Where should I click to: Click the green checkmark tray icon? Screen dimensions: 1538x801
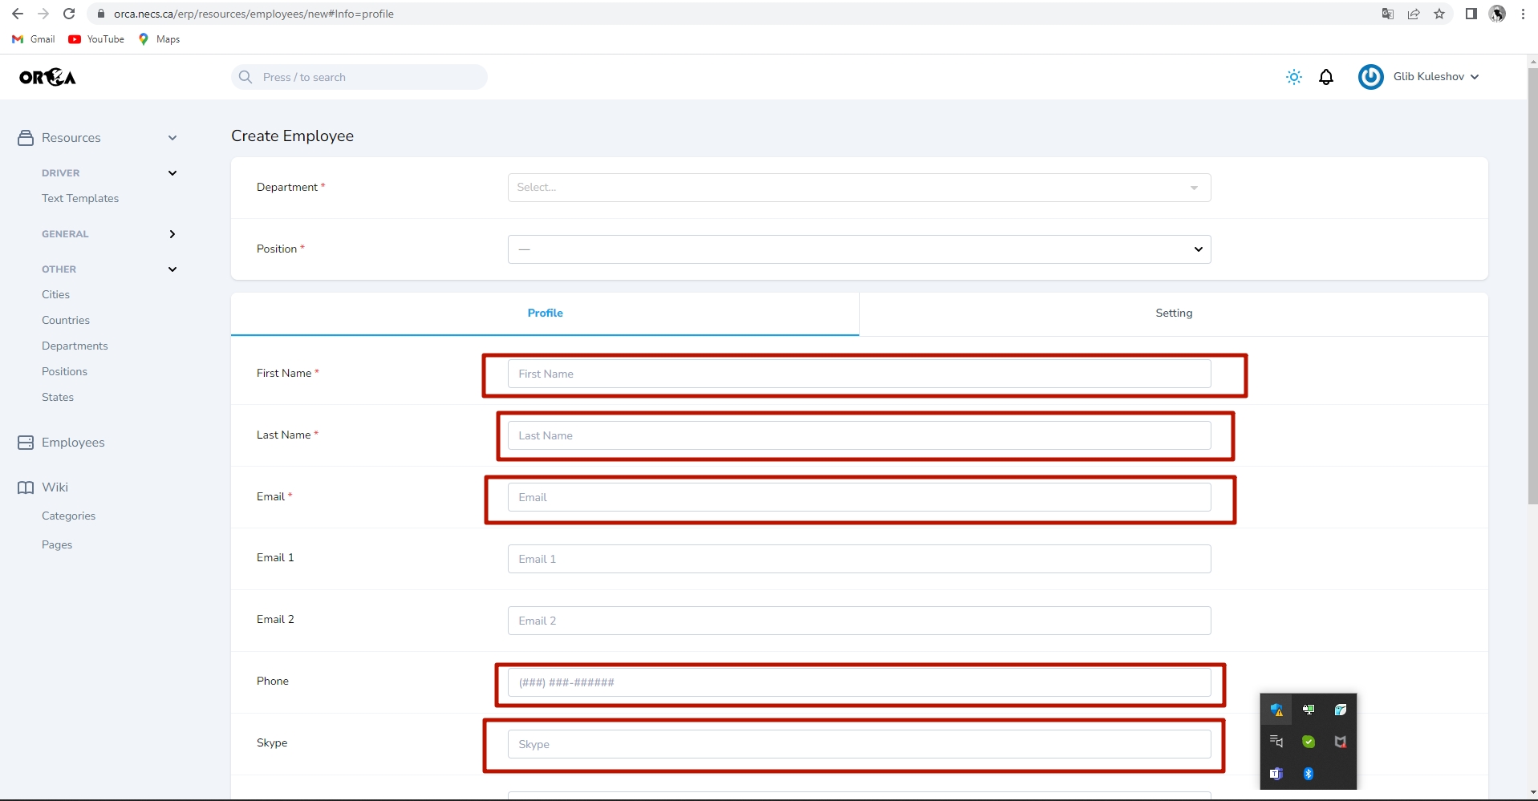coord(1309,742)
